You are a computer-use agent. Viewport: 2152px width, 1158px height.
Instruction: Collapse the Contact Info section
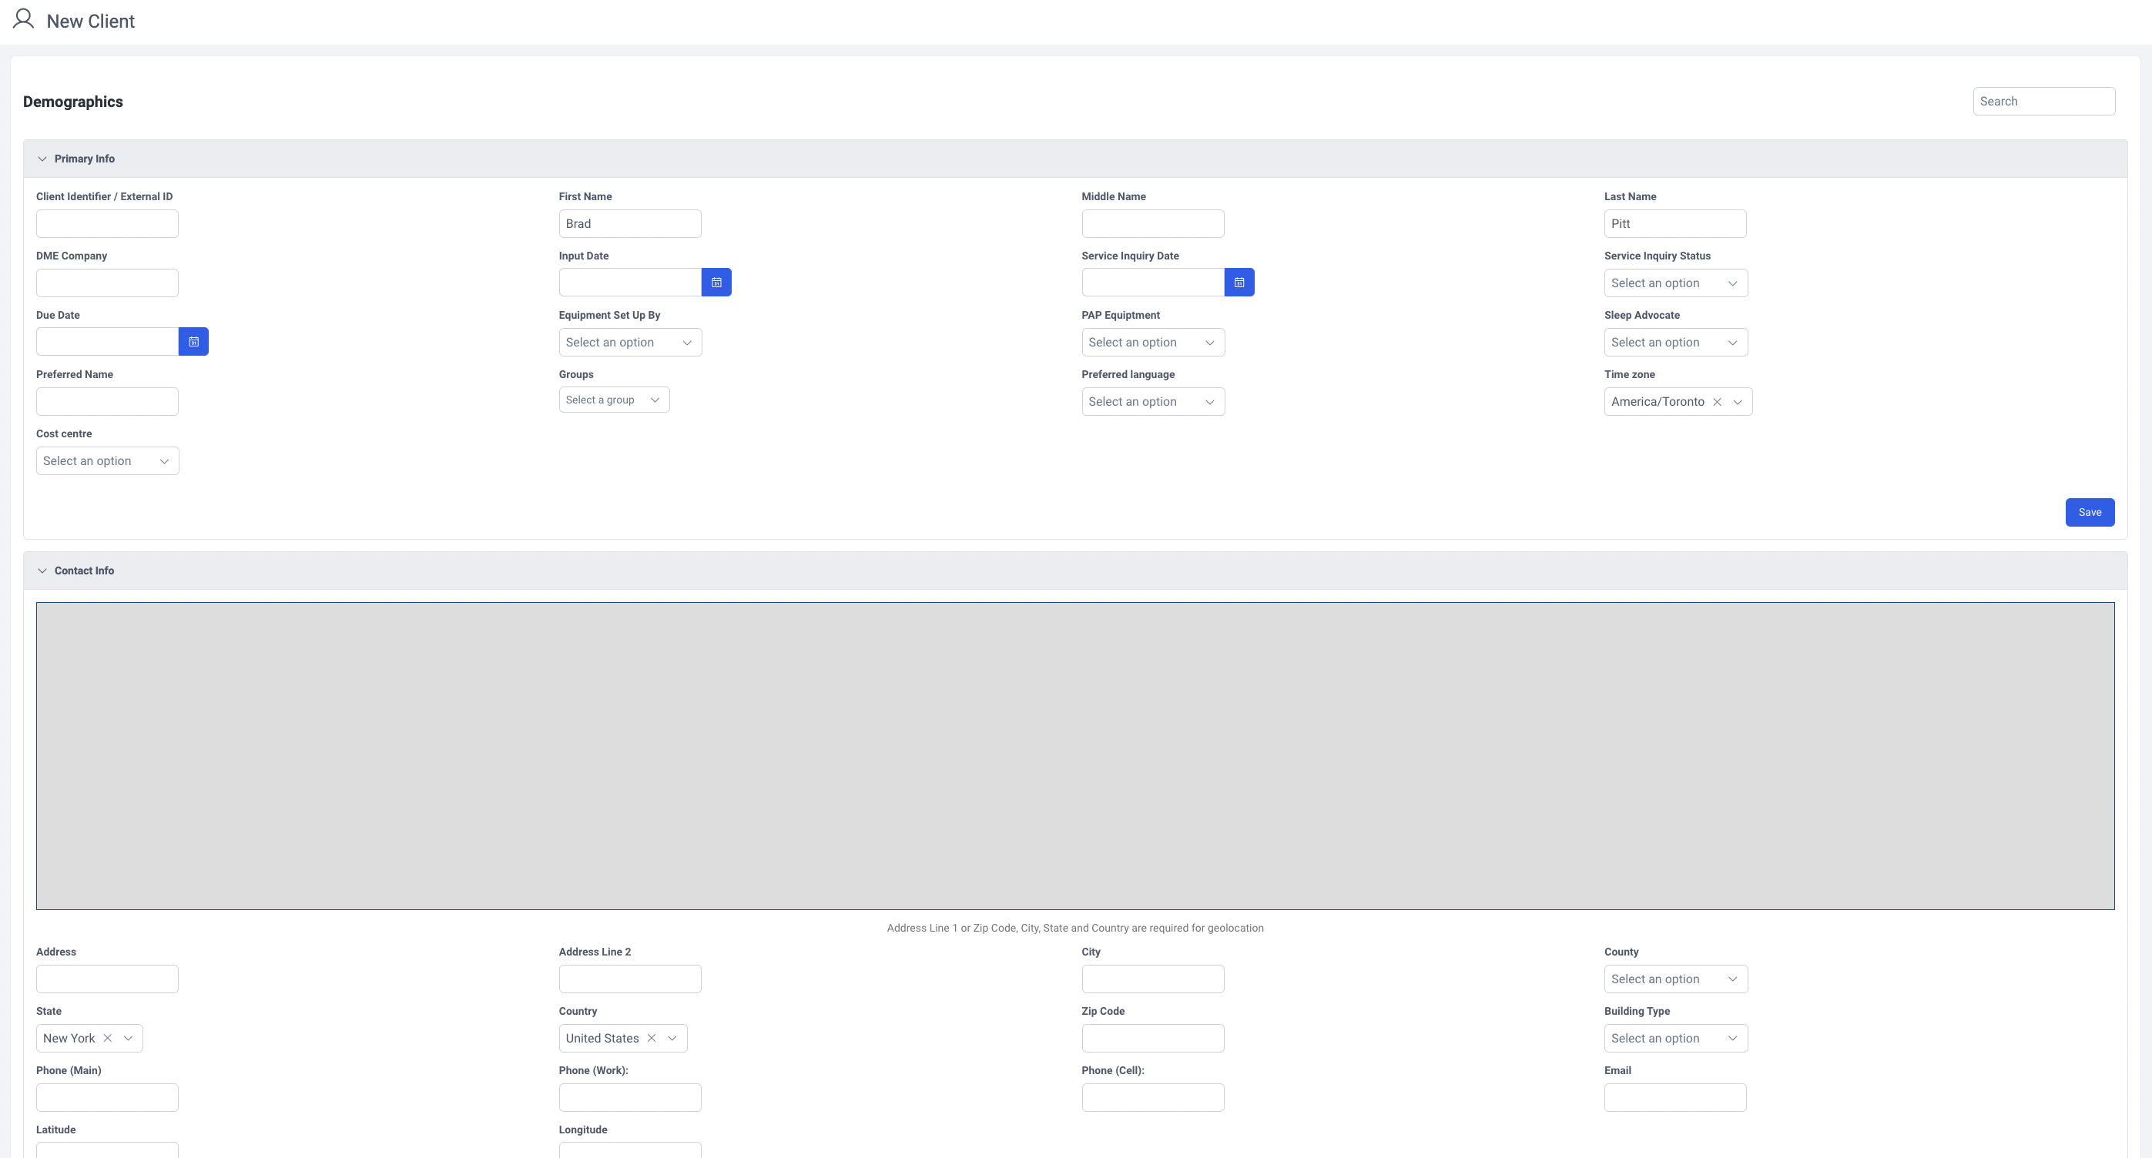42,571
